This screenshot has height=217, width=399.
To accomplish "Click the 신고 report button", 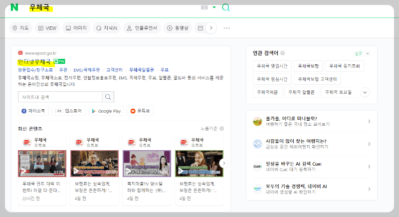I will click(x=358, y=53).
